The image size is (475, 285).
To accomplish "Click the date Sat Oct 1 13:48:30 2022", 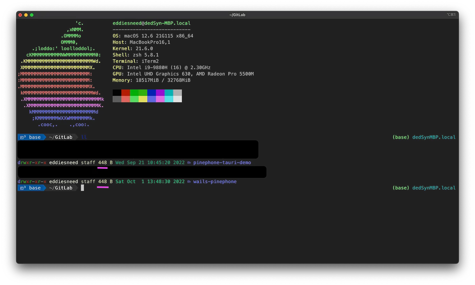I will [x=150, y=182].
